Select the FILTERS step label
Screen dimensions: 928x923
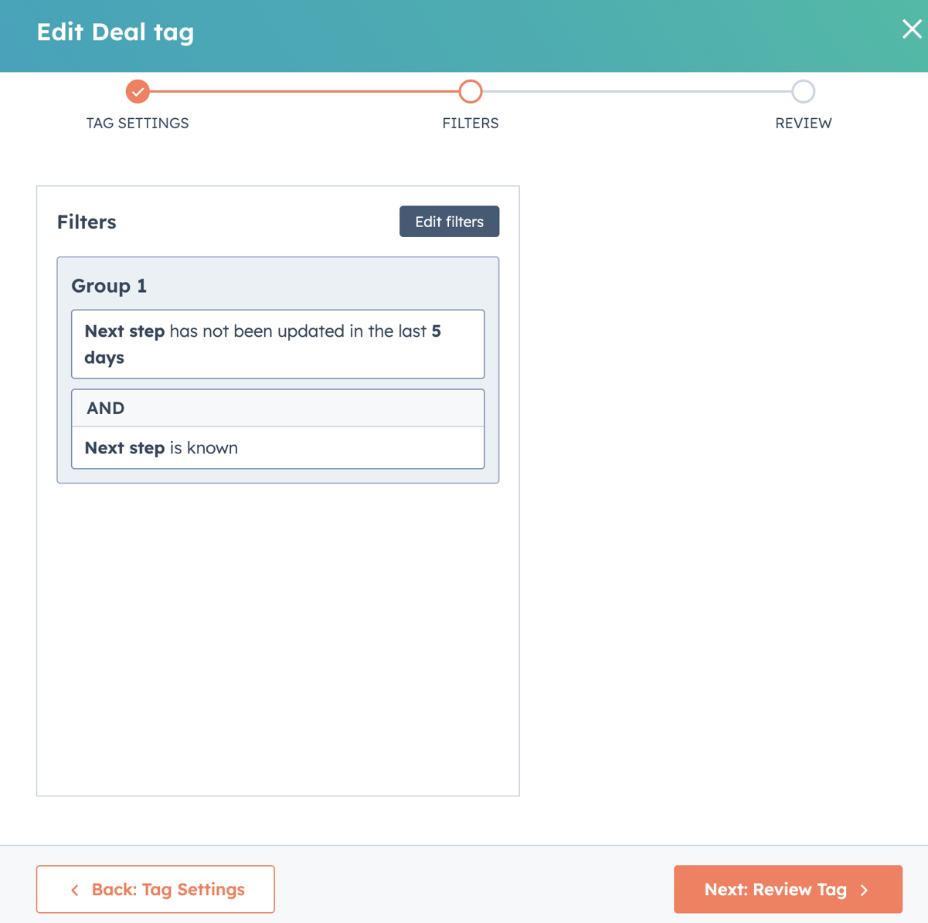470,123
